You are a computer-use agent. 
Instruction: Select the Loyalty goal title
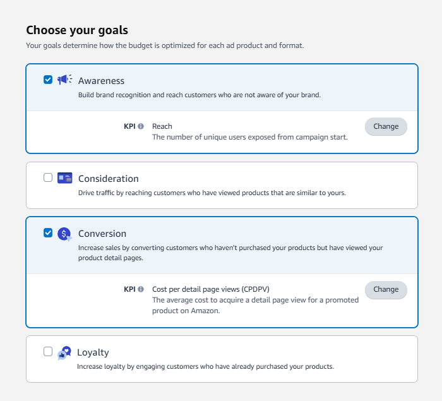[93, 352]
